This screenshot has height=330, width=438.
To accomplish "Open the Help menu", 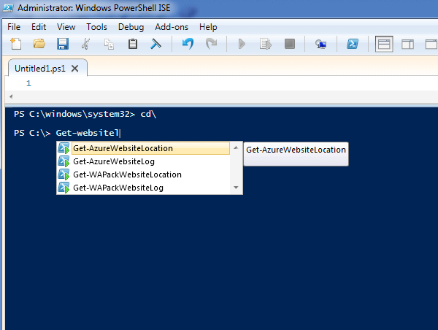I will 208,27.
